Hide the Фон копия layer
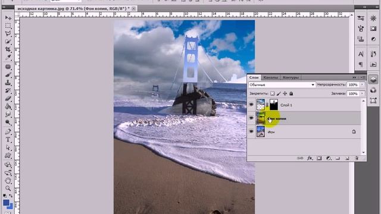The width and height of the screenshot is (381, 214). [x=251, y=118]
